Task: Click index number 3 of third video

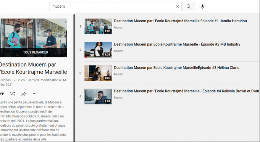Action: coord(80,73)
